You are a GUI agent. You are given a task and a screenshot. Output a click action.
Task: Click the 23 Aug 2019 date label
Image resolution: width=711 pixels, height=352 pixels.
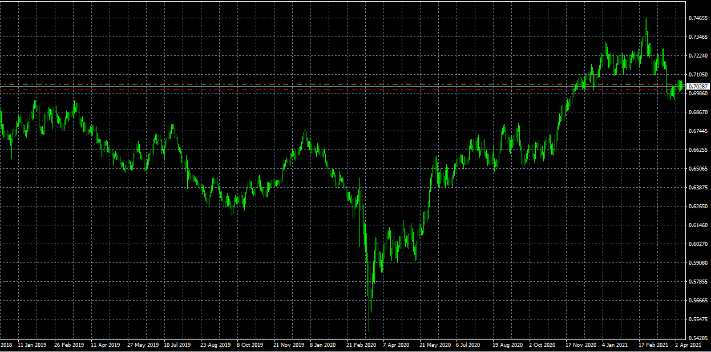pyautogui.click(x=215, y=345)
